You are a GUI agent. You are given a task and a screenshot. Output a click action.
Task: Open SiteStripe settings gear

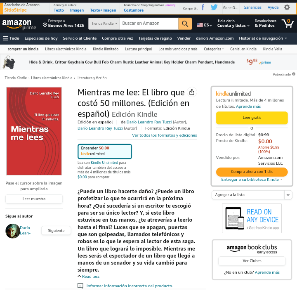pyautogui.click(x=287, y=7)
